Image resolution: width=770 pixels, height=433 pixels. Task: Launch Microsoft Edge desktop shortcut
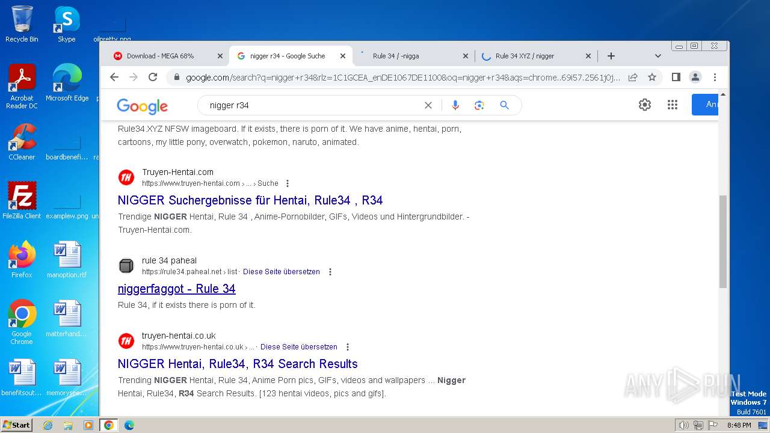67,83
